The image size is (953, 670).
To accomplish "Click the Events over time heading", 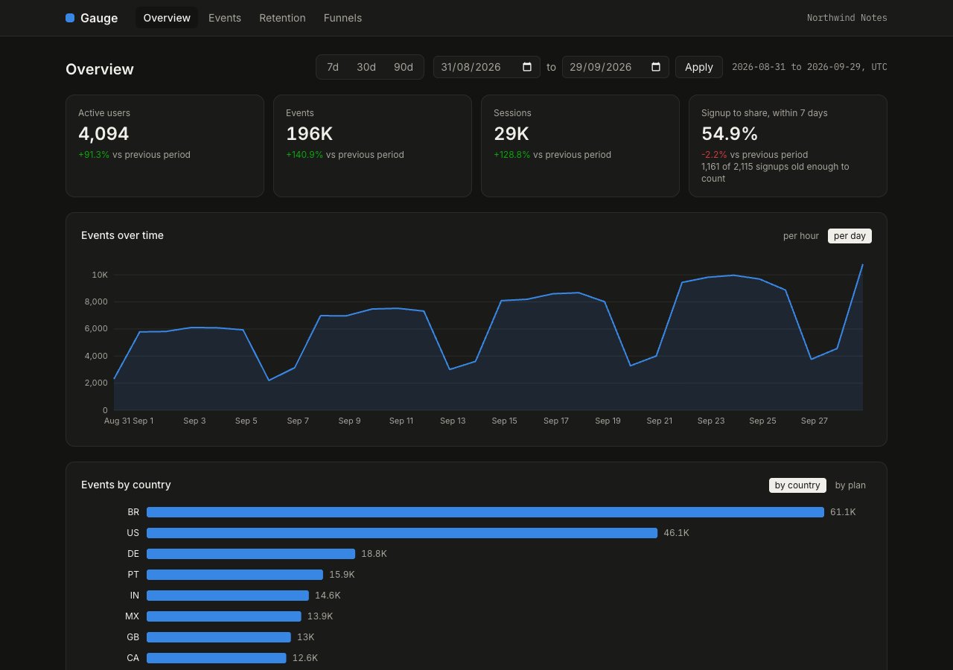I will point(122,235).
